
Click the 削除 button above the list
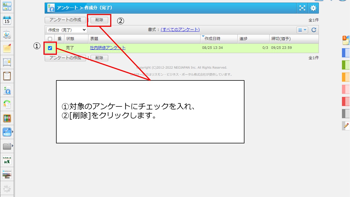(99, 20)
